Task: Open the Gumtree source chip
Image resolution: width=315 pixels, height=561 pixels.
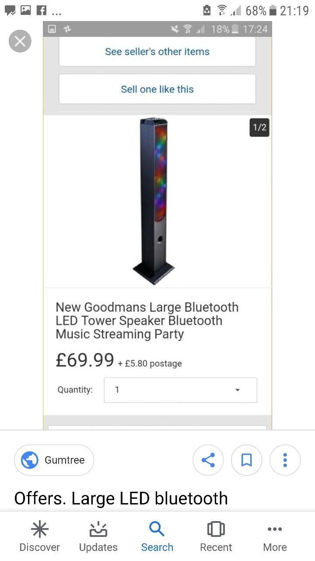Action: point(54,460)
